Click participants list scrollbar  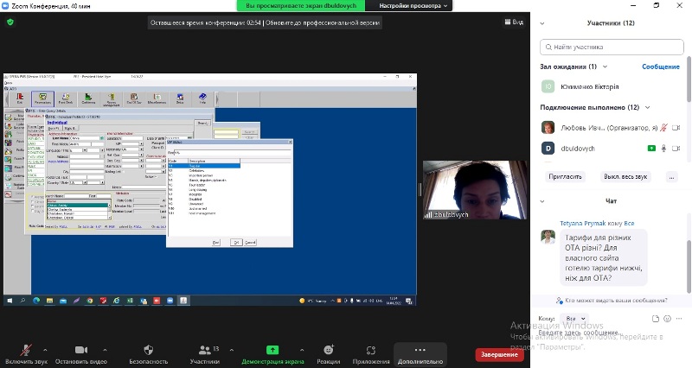coord(689,79)
